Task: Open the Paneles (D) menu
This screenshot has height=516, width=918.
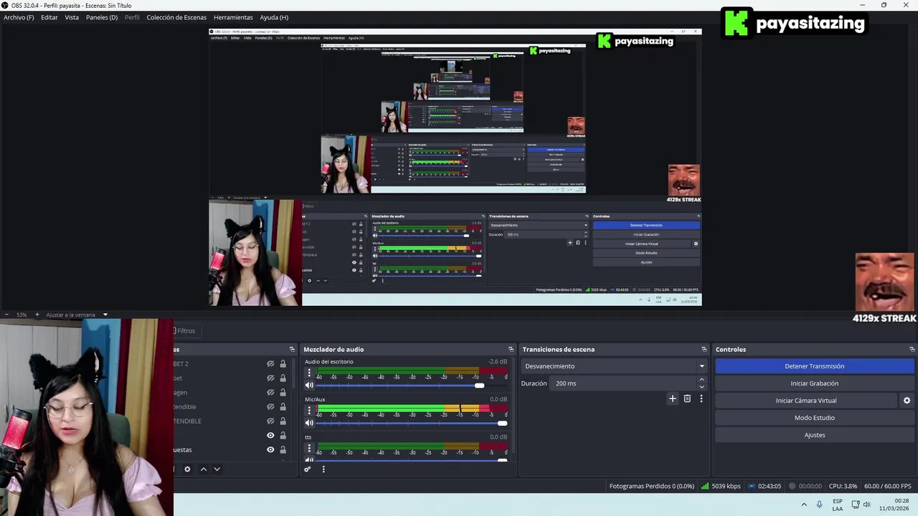Action: coord(102,17)
